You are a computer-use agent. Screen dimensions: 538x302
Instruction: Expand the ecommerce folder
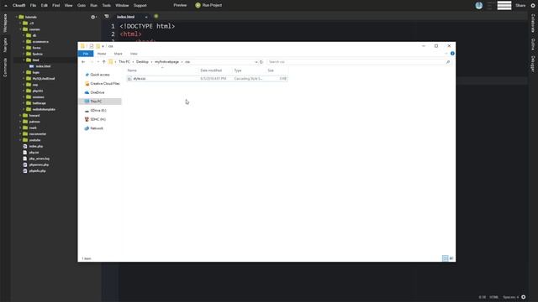tap(24, 41)
